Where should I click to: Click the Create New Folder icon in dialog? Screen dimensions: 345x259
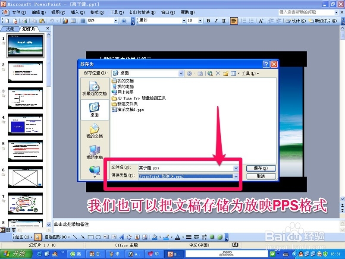[225, 73]
